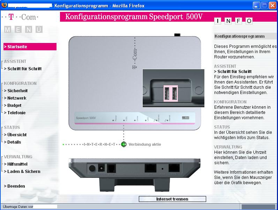Click the VERWALTUNG section heading in menu
Image resolution: width=278 pixels, height=210 pixels.
pos(18,157)
